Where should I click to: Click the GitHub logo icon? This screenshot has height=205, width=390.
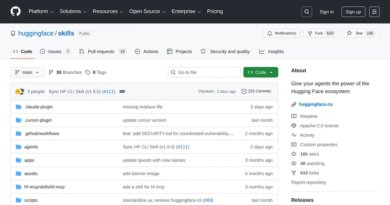coord(16,12)
